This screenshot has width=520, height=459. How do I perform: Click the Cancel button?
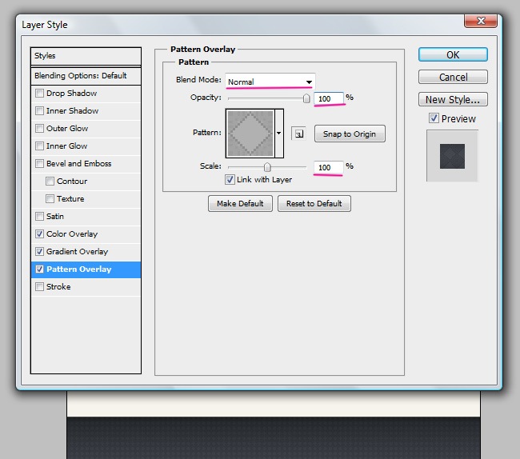tap(453, 78)
